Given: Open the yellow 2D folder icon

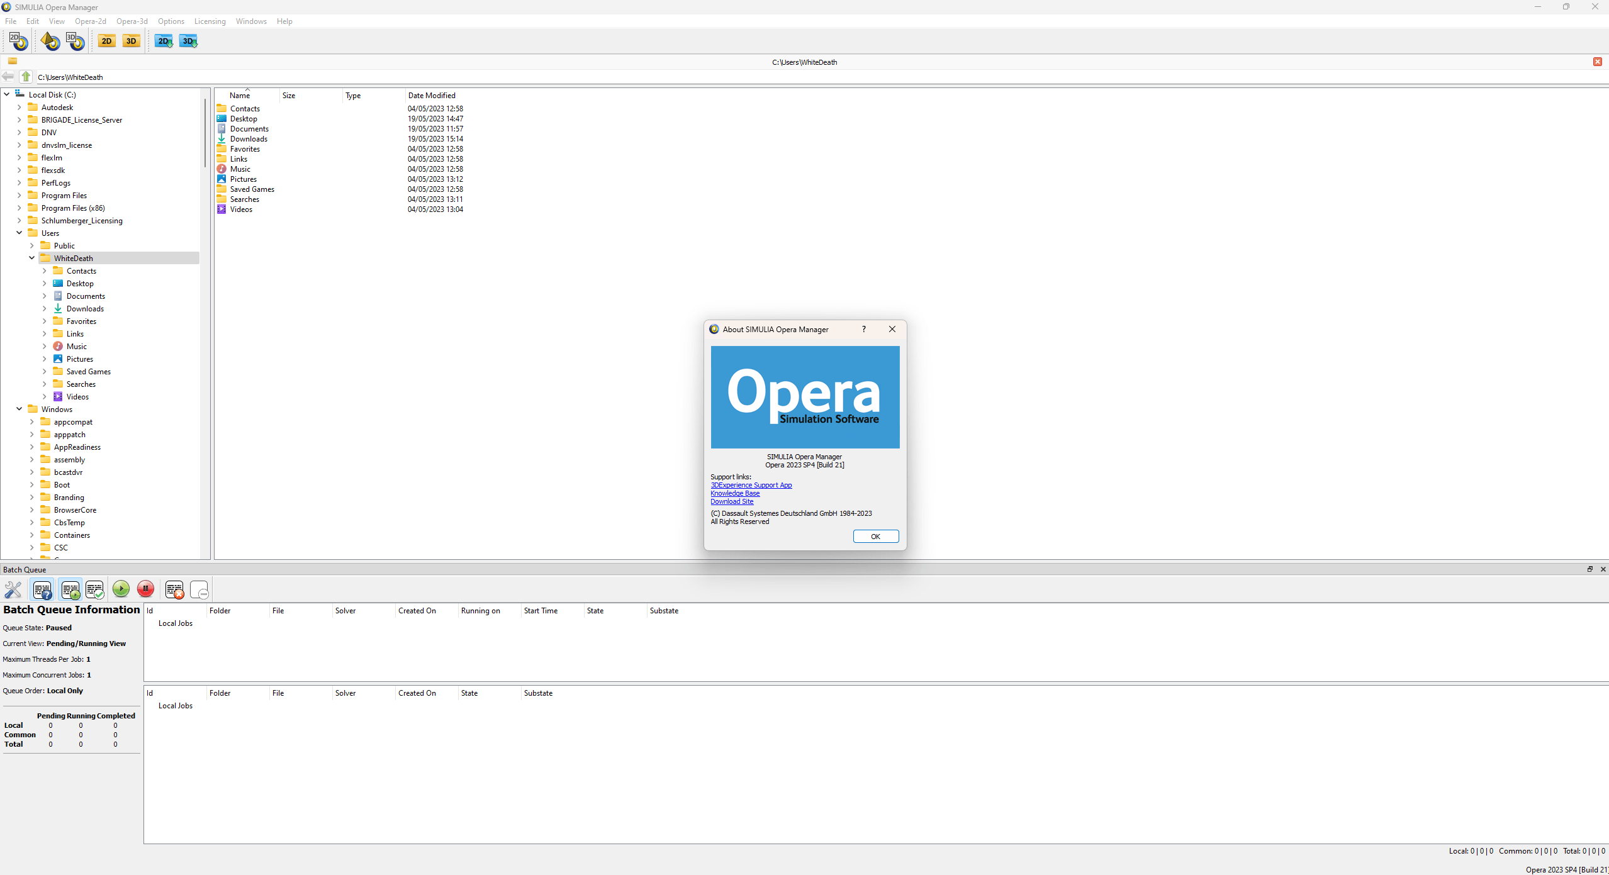Looking at the screenshot, I should pos(106,42).
